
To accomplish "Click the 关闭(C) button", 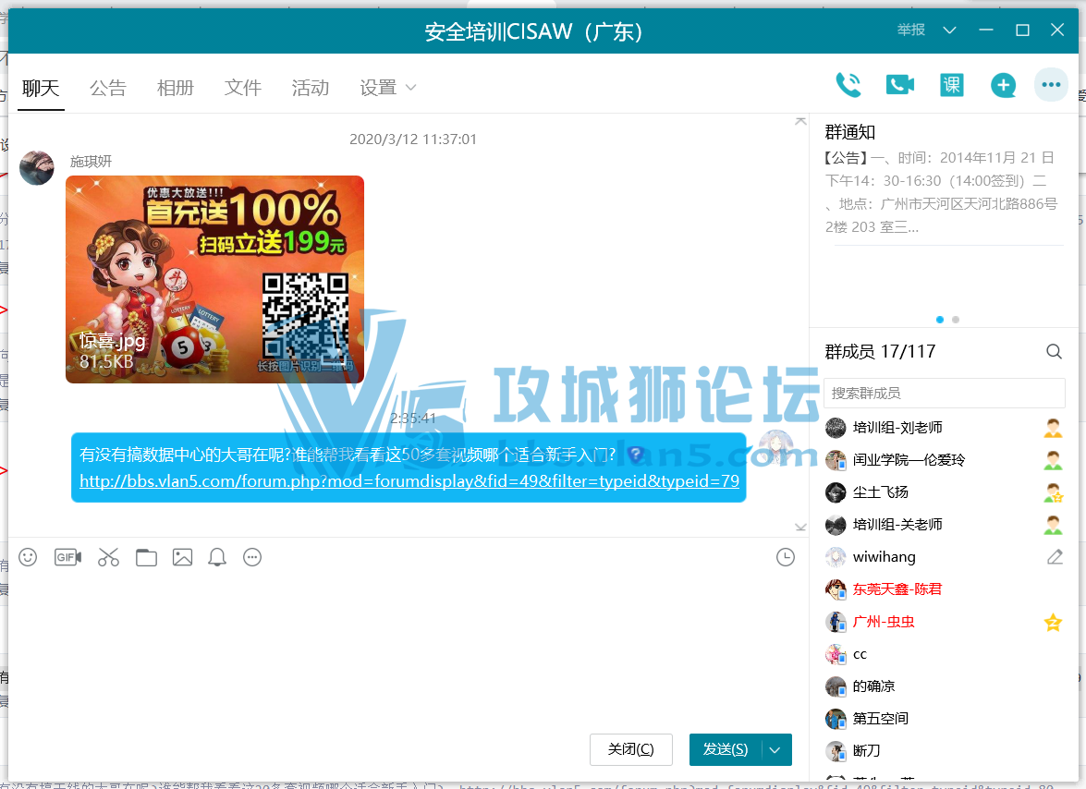I will point(630,749).
